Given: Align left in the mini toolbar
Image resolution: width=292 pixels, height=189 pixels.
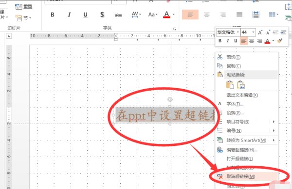Looking at the screenshot, I should coord(244,41).
